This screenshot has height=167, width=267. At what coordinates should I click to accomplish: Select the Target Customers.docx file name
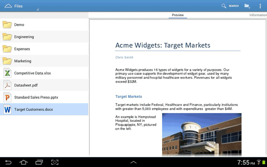coord(33,109)
